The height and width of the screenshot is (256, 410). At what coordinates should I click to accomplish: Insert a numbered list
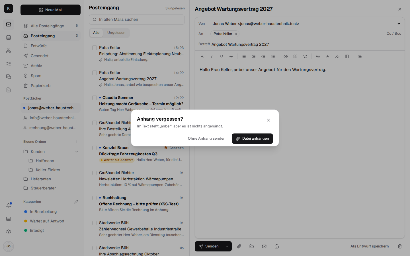[x=253, y=56]
